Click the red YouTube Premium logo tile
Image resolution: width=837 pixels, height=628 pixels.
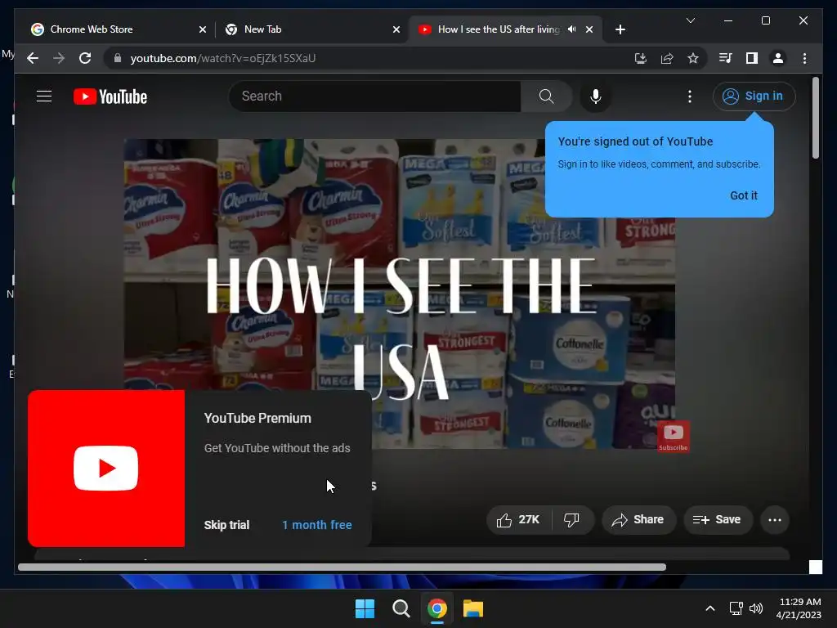point(106,469)
